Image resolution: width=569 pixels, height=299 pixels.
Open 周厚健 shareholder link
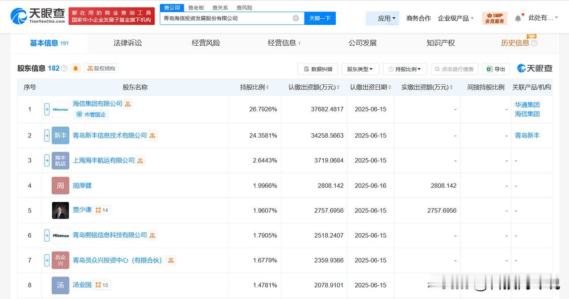82,185
